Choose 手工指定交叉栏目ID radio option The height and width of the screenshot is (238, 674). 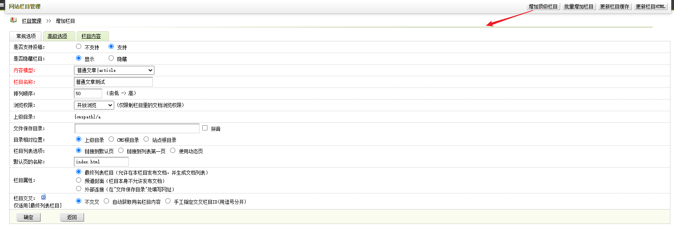pos(168,201)
